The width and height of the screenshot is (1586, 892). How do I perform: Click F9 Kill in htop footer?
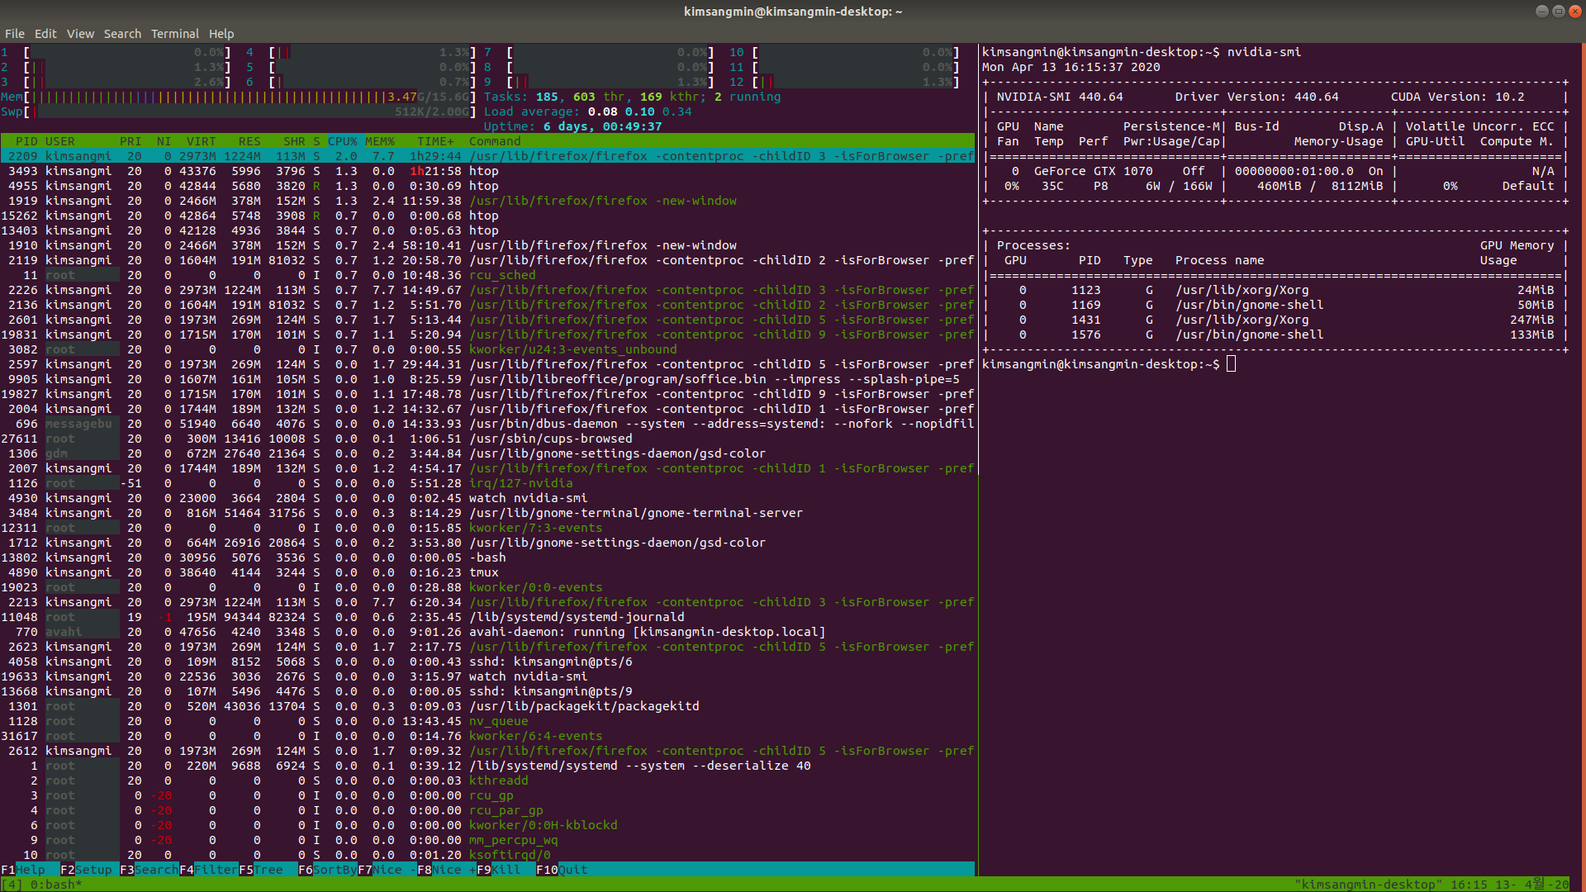pyautogui.click(x=506, y=870)
